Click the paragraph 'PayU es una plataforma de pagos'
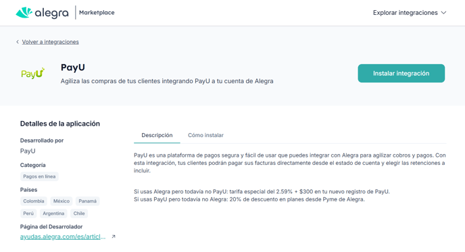 [x=290, y=163]
